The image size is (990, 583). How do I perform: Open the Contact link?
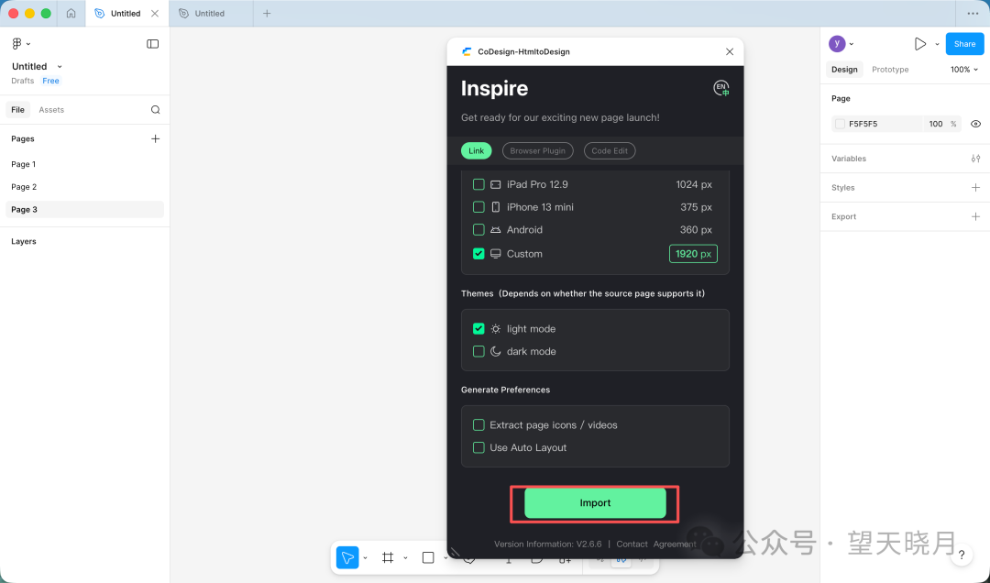632,544
